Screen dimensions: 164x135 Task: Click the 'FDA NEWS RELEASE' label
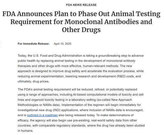(x=81, y=5)
